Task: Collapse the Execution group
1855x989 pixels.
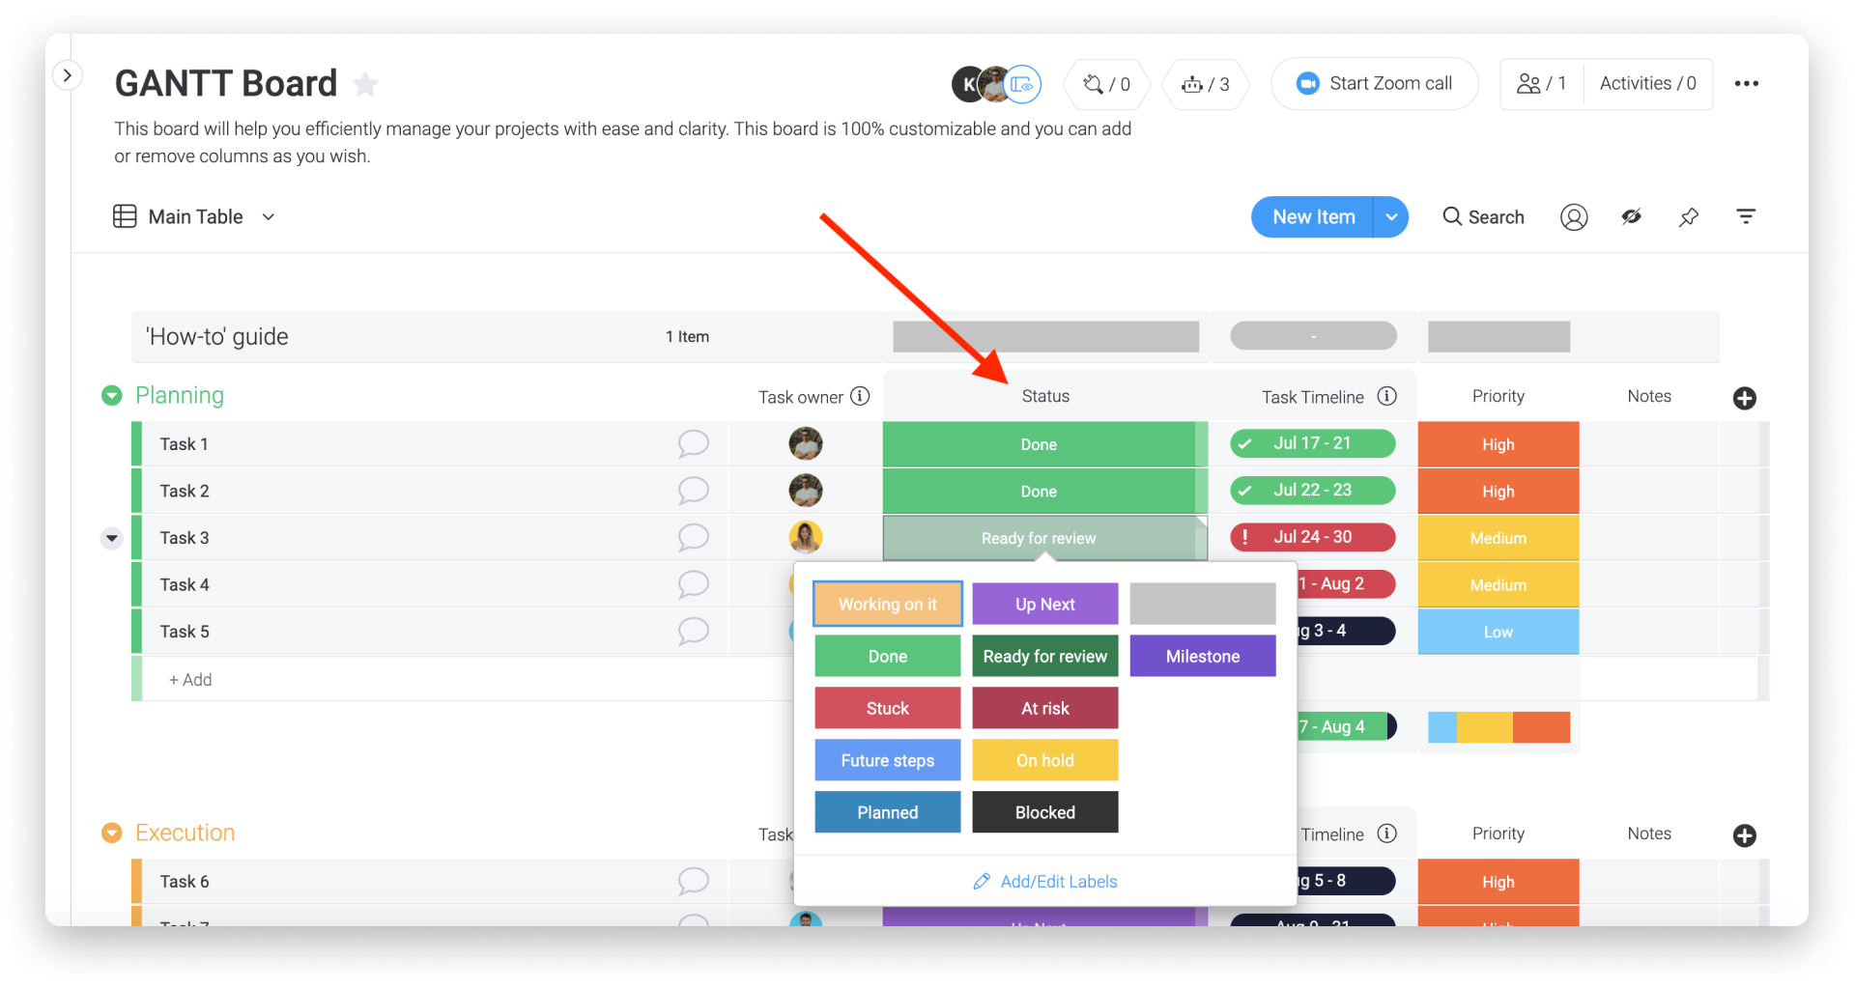Action: pos(112,833)
